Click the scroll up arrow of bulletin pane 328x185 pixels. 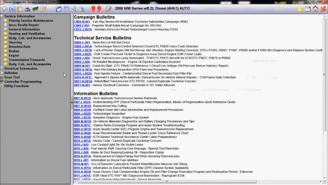click(x=324, y=16)
